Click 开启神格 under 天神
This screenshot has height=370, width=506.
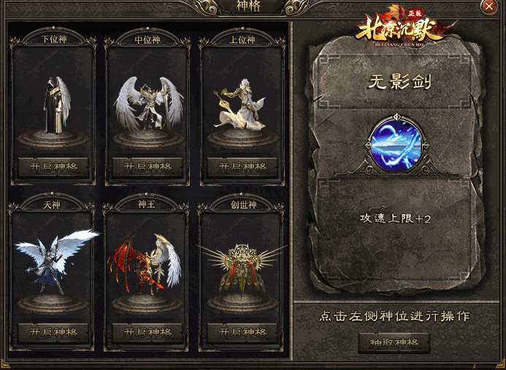(53, 332)
